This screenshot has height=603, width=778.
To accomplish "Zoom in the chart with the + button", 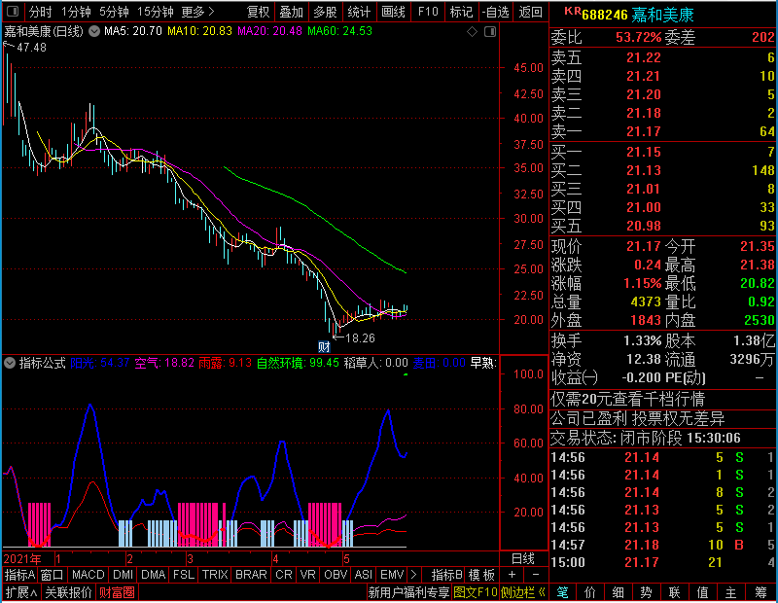I will click(x=512, y=575).
